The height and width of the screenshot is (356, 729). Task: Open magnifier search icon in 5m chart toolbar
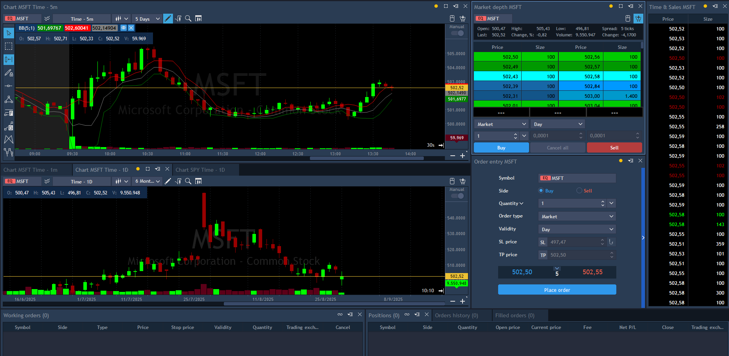point(188,18)
